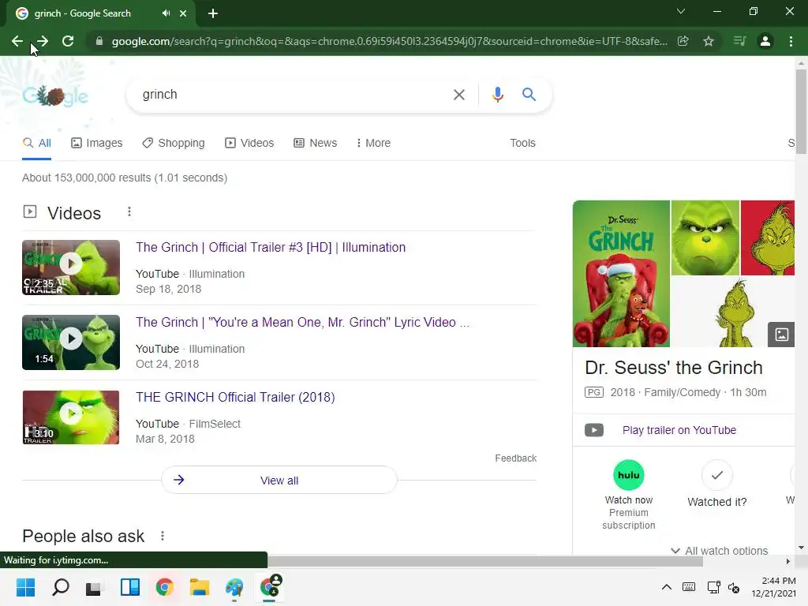This screenshot has height=606, width=808.
Task: Open the Chrome three-dot menu
Action: coord(791,41)
